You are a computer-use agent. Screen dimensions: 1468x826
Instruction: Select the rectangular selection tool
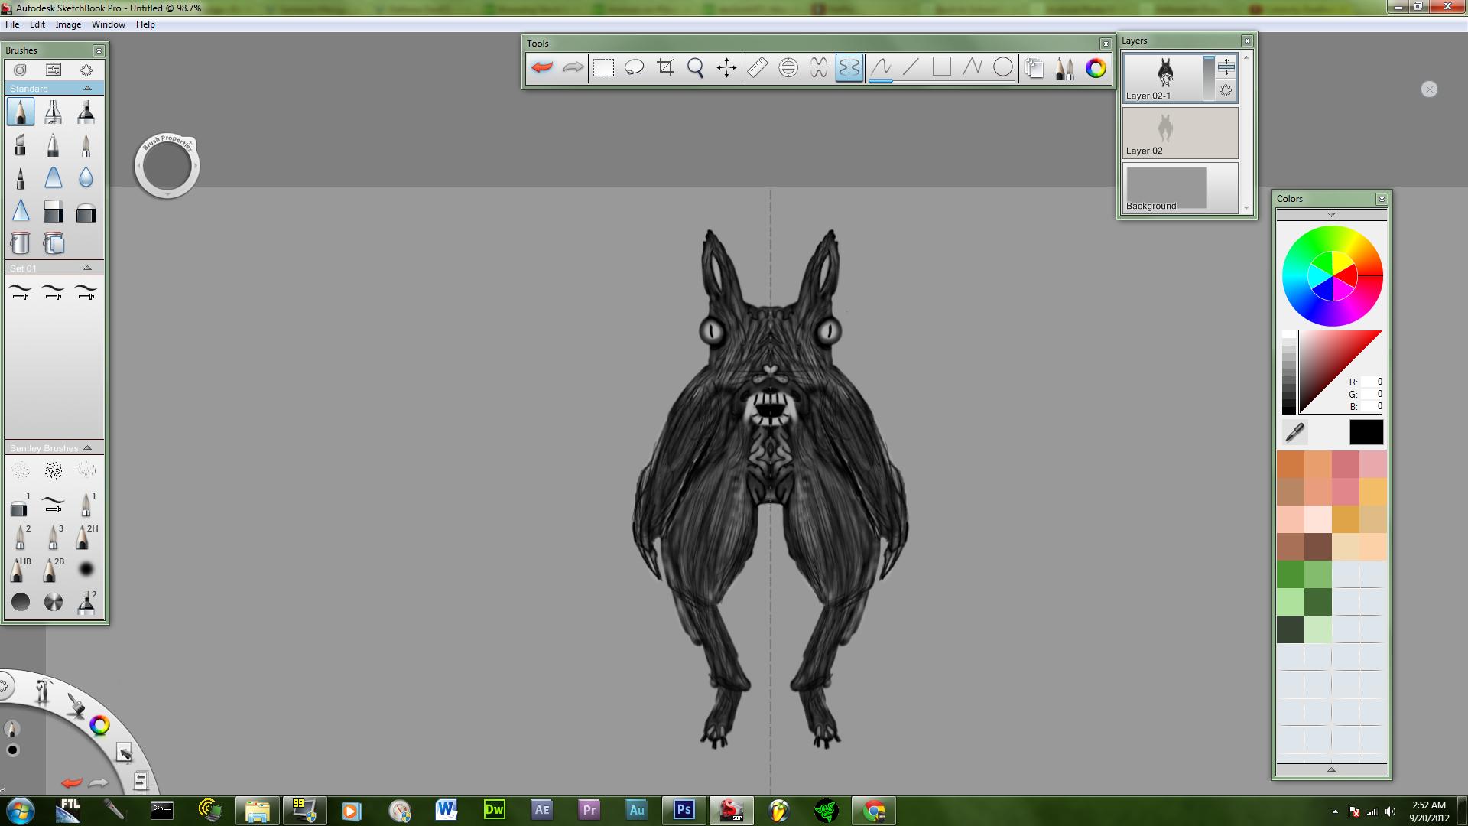603,67
